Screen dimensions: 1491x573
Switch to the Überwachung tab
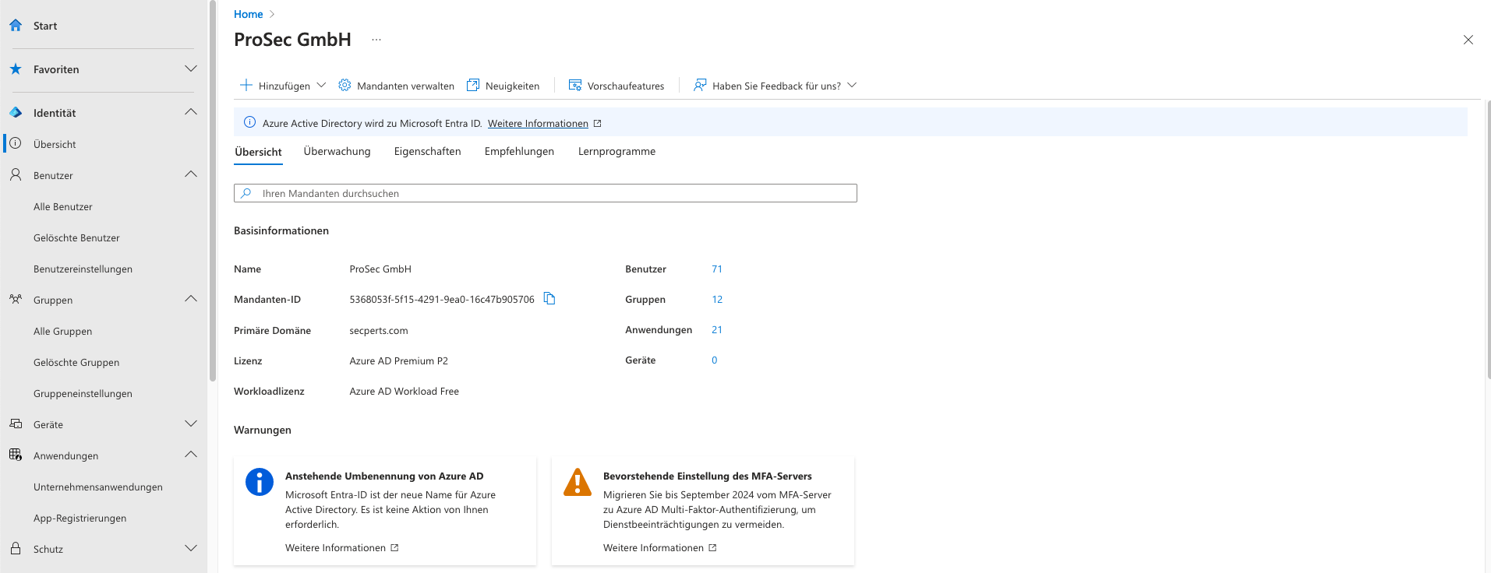click(x=337, y=151)
